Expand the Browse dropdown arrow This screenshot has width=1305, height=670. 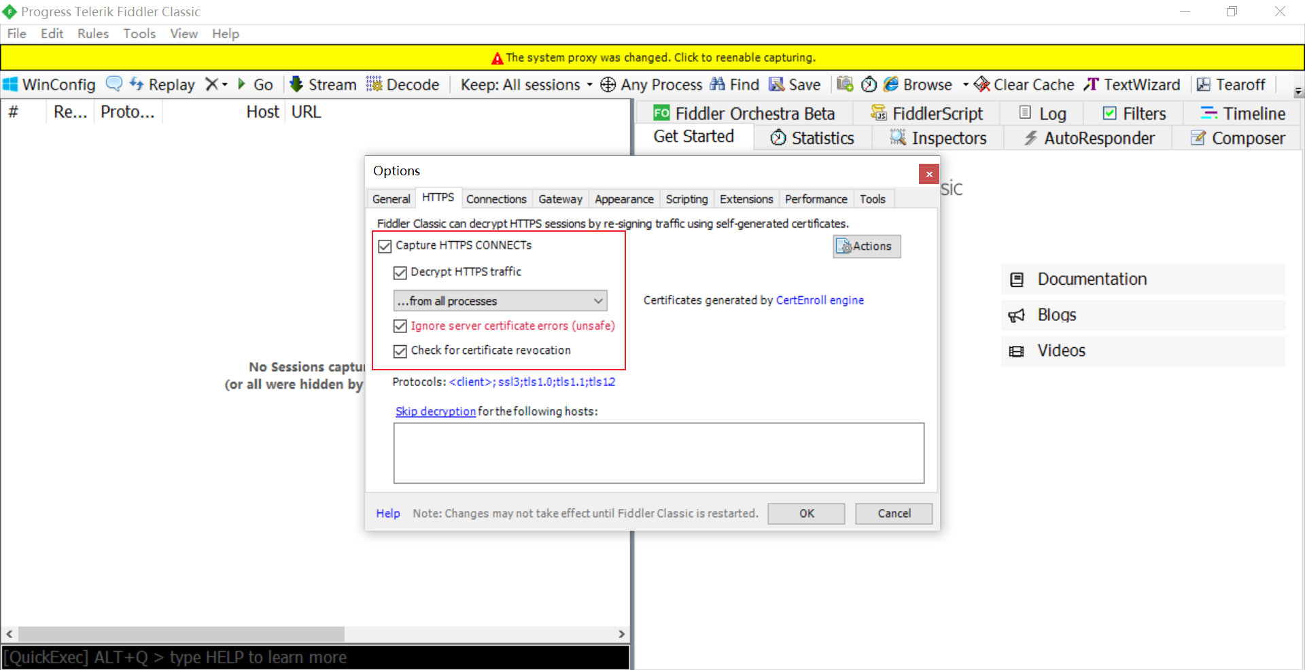pyautogui.click(x=965, y=85)
